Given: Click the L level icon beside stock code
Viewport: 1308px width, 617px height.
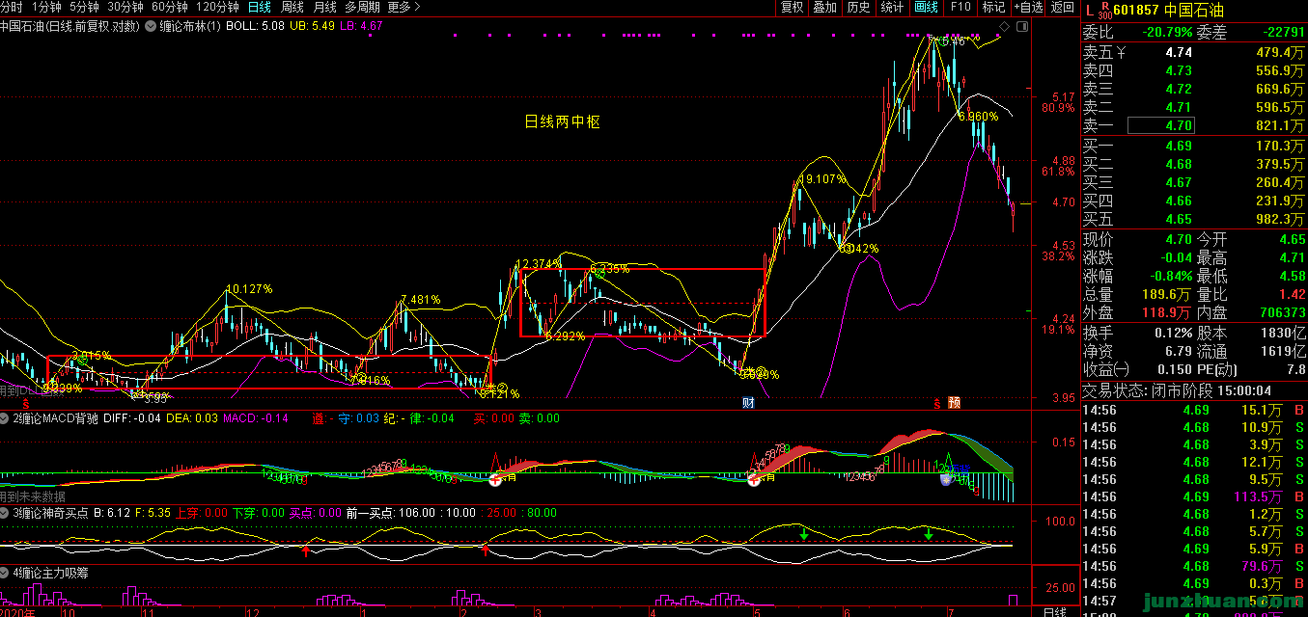Looking at the screenshot, I should 1088,11.
